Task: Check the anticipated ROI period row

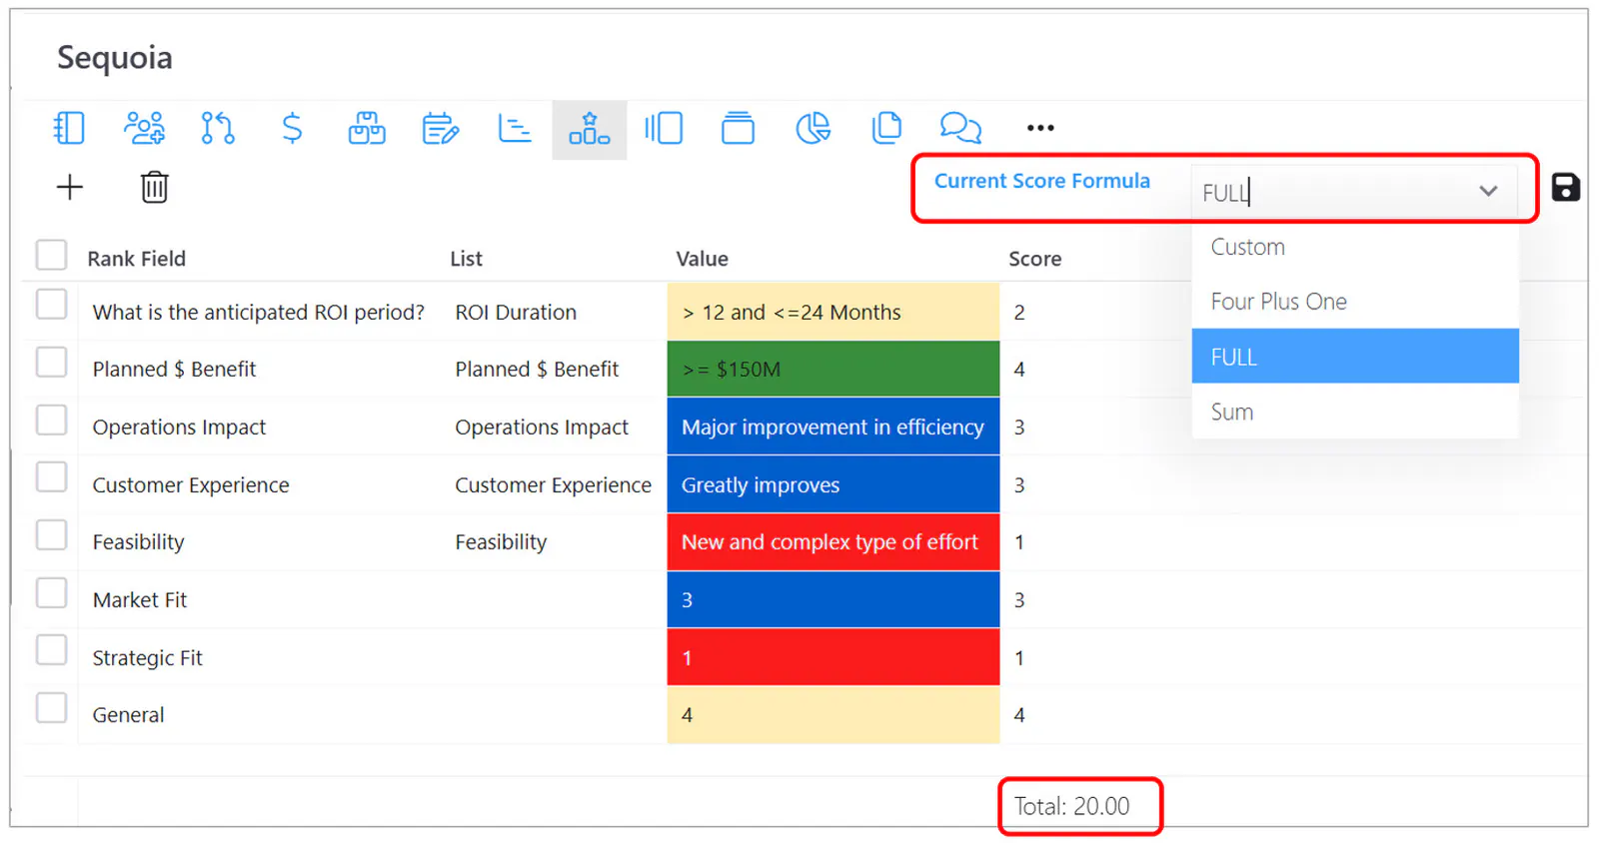Action: [x=51, y=304]
